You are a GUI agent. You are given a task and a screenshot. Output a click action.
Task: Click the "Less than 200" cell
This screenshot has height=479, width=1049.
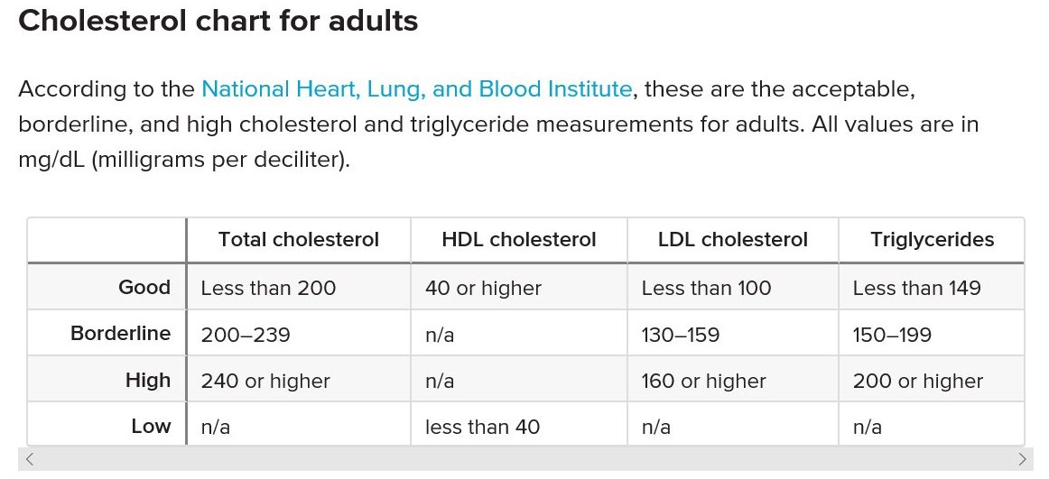click(268, 289)
